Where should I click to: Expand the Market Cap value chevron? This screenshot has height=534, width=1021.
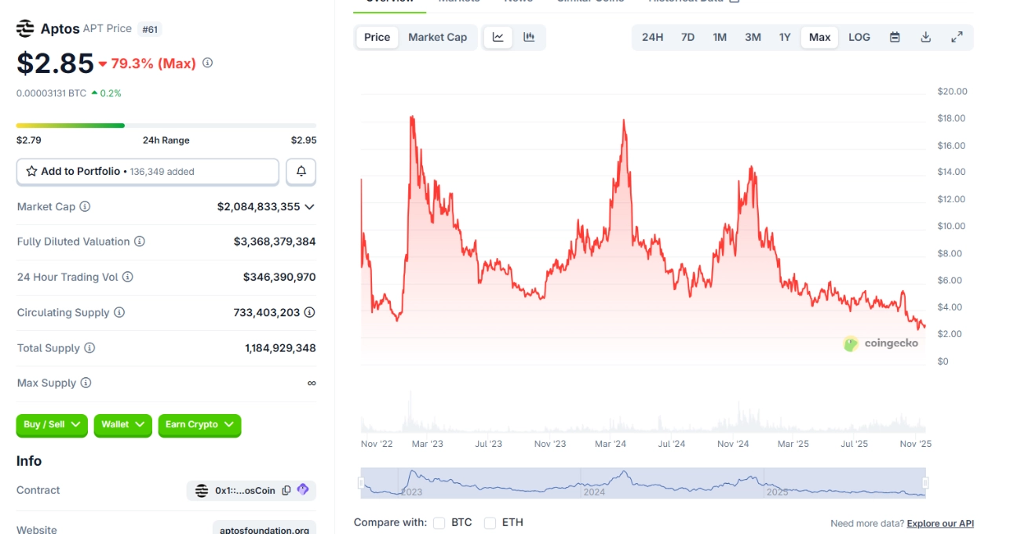pyautogui.click(x=309, y=207)
